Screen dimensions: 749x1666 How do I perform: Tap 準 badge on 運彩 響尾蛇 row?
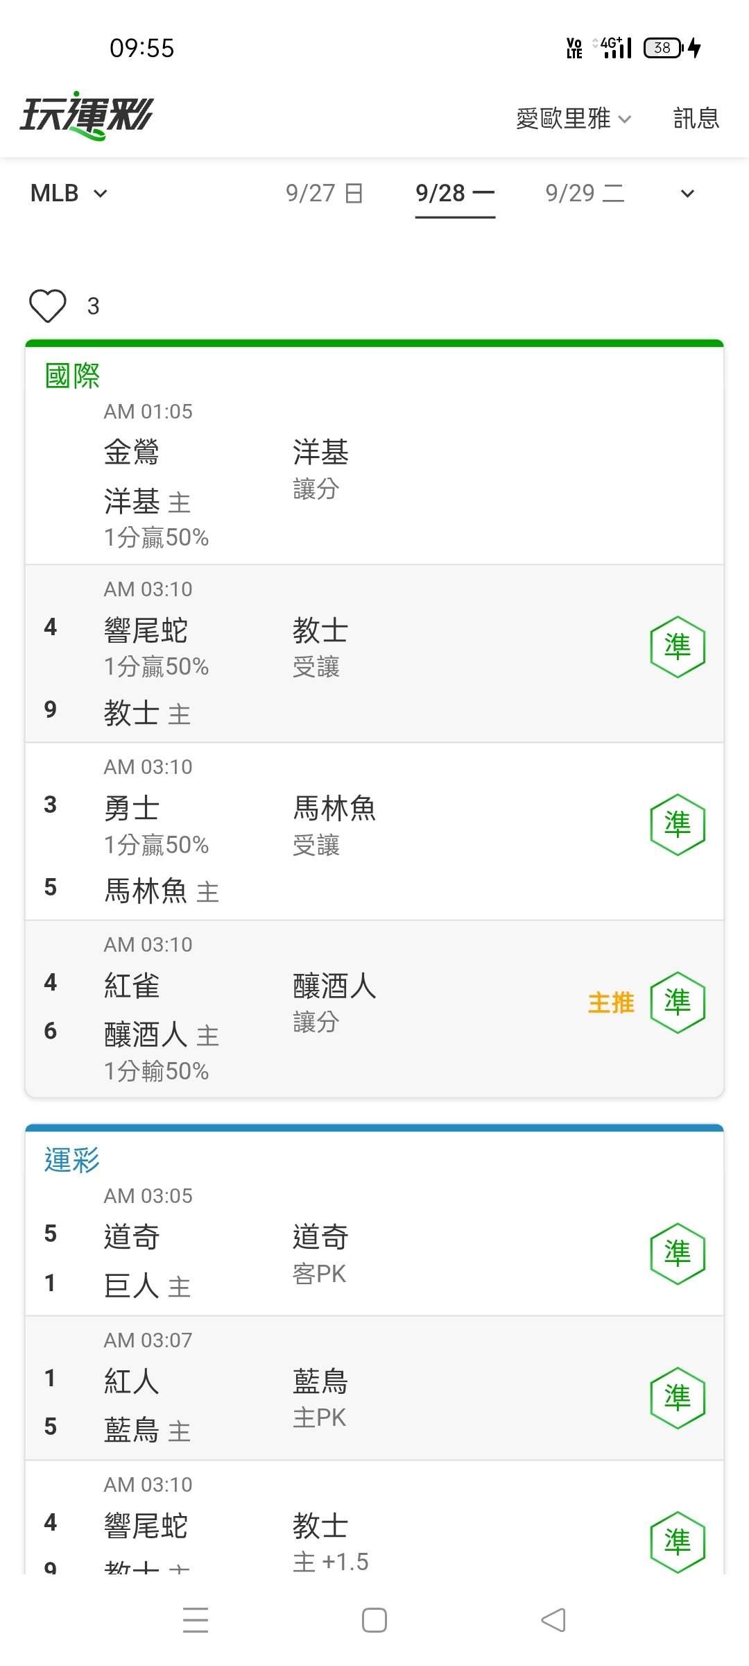[x=678, y=1542]
